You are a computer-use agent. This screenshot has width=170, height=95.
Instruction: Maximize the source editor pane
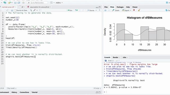[x=99, y=7]
